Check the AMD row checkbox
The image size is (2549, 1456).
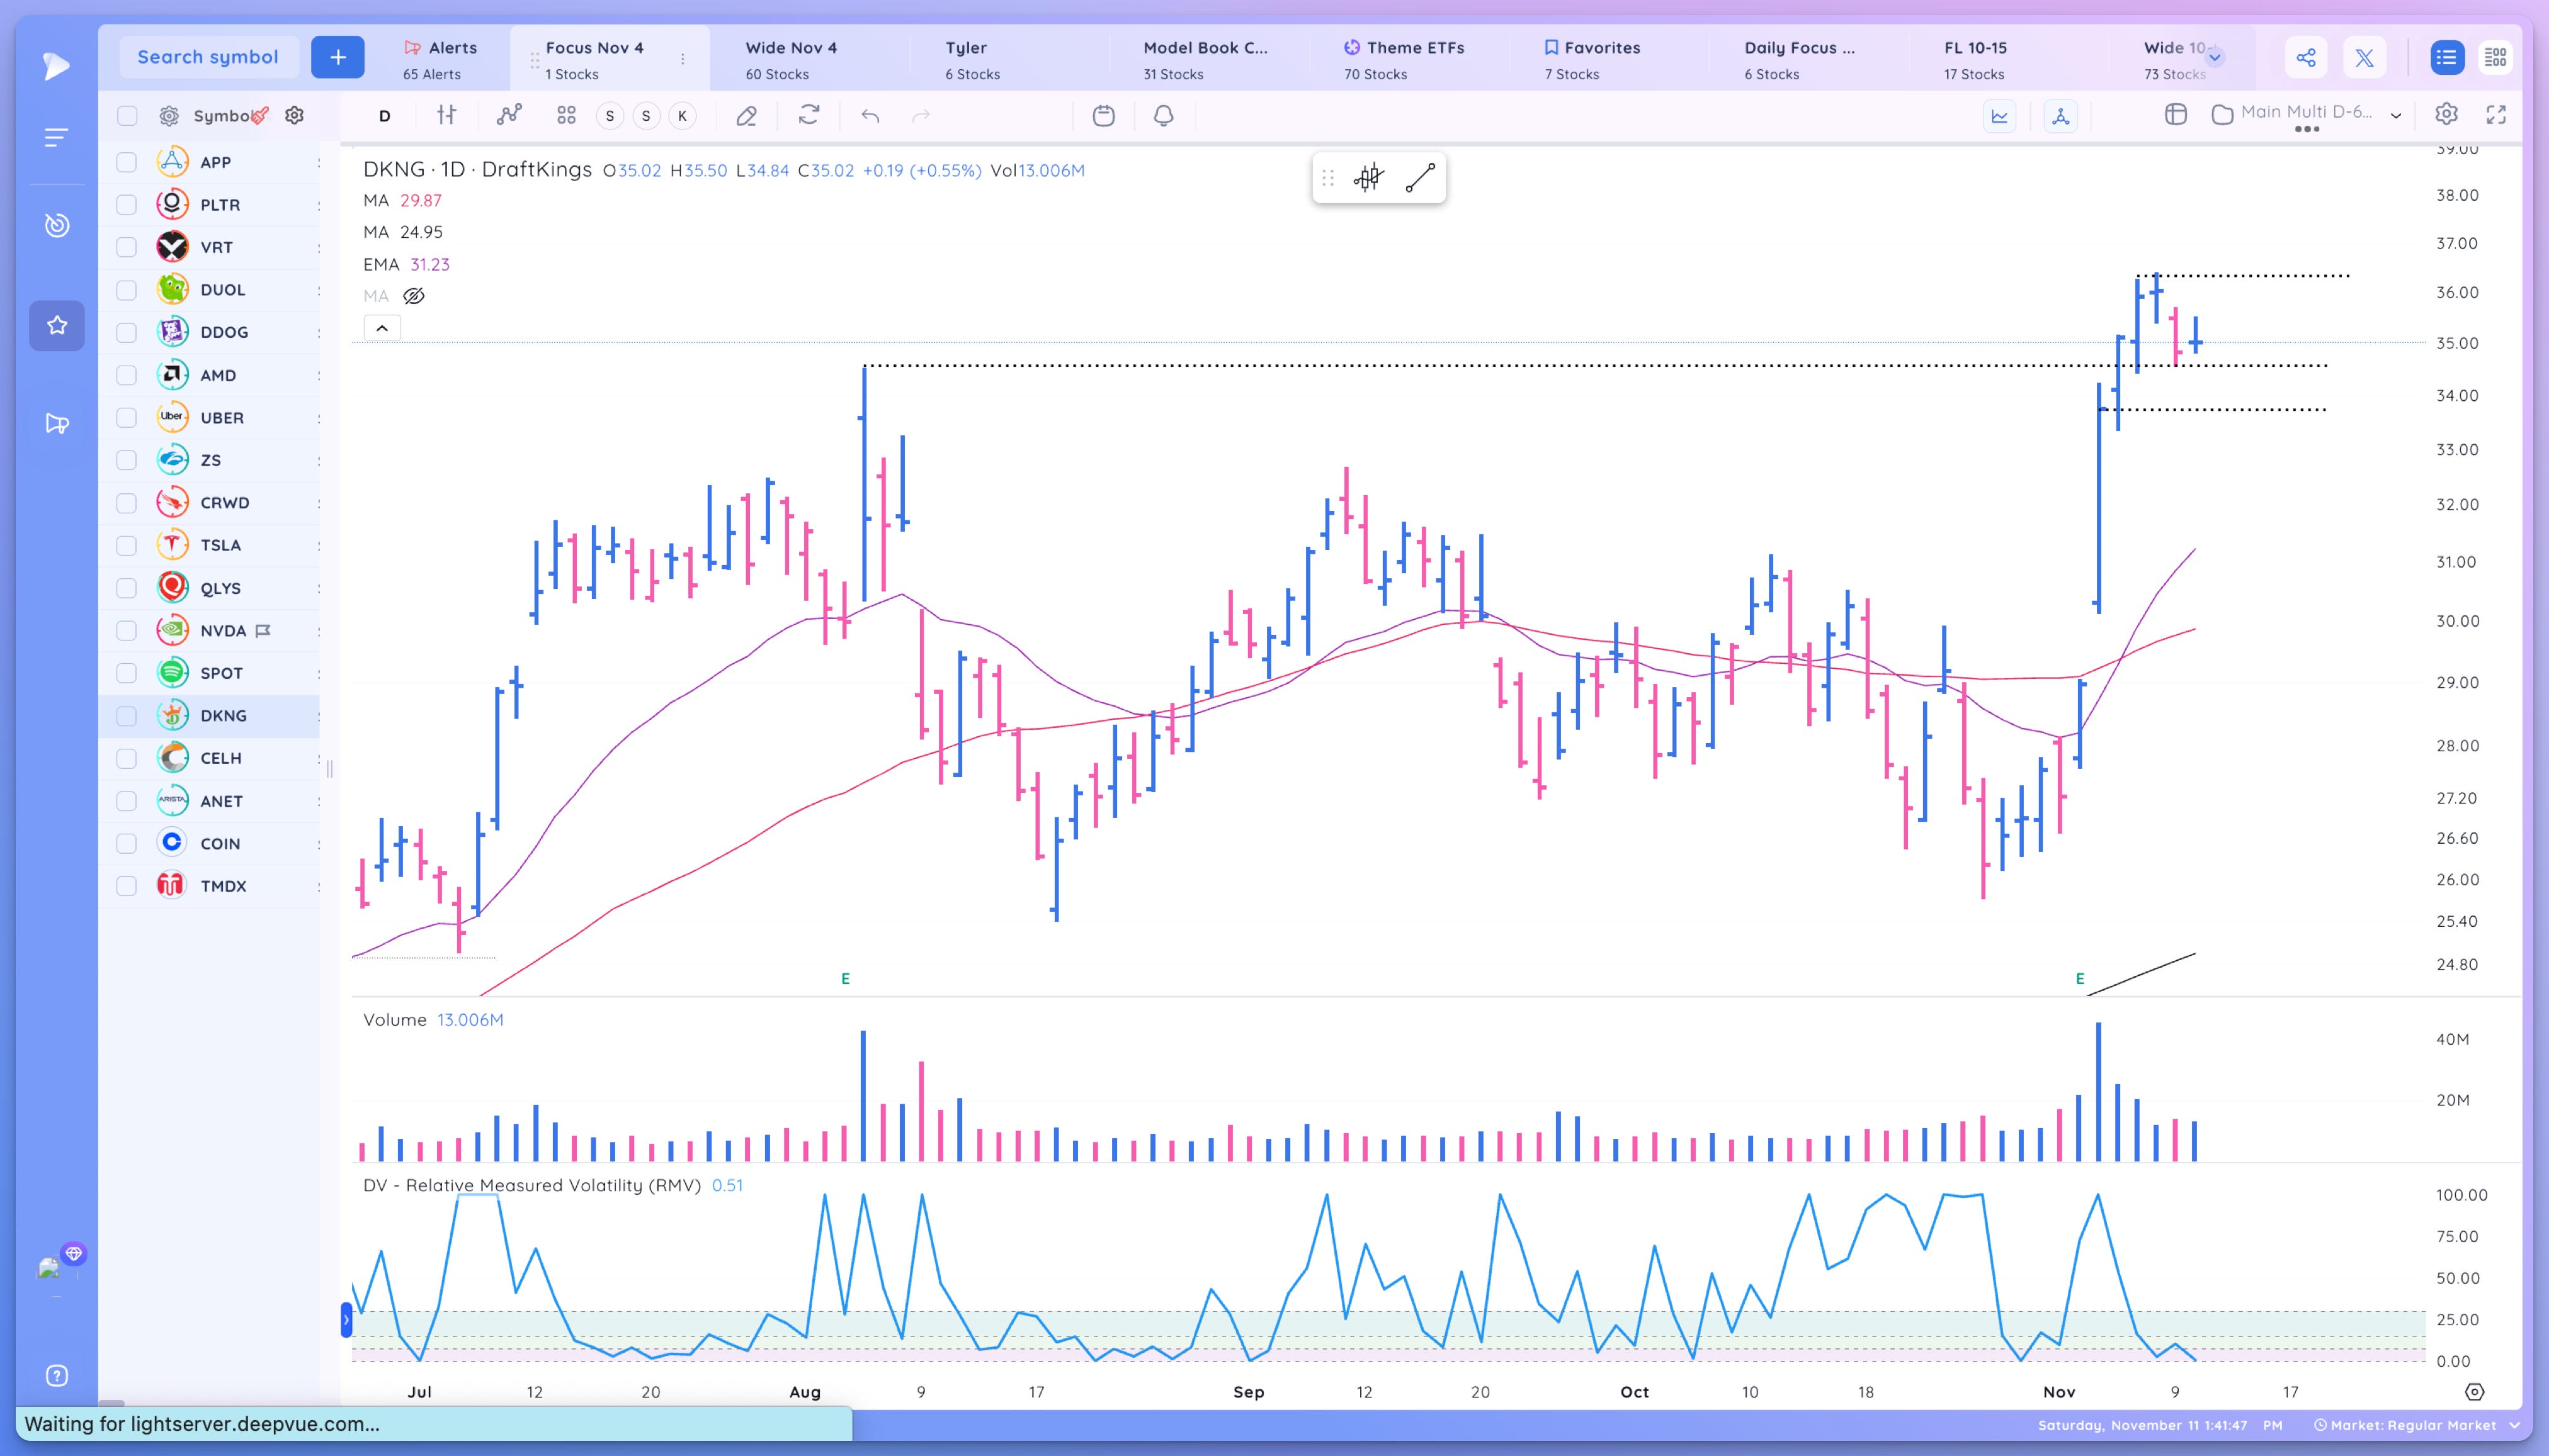pos(127,375)
